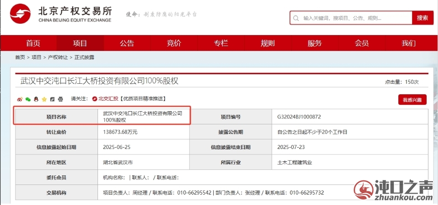The image size is (438, 205).
Task: Click the project name value in table
Action: (143, 117)
